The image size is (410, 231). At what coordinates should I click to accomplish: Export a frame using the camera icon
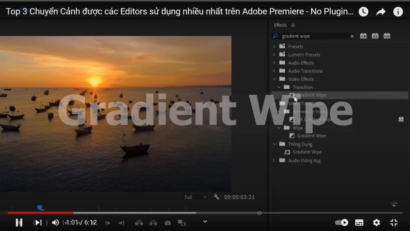(x=167, y=222)
